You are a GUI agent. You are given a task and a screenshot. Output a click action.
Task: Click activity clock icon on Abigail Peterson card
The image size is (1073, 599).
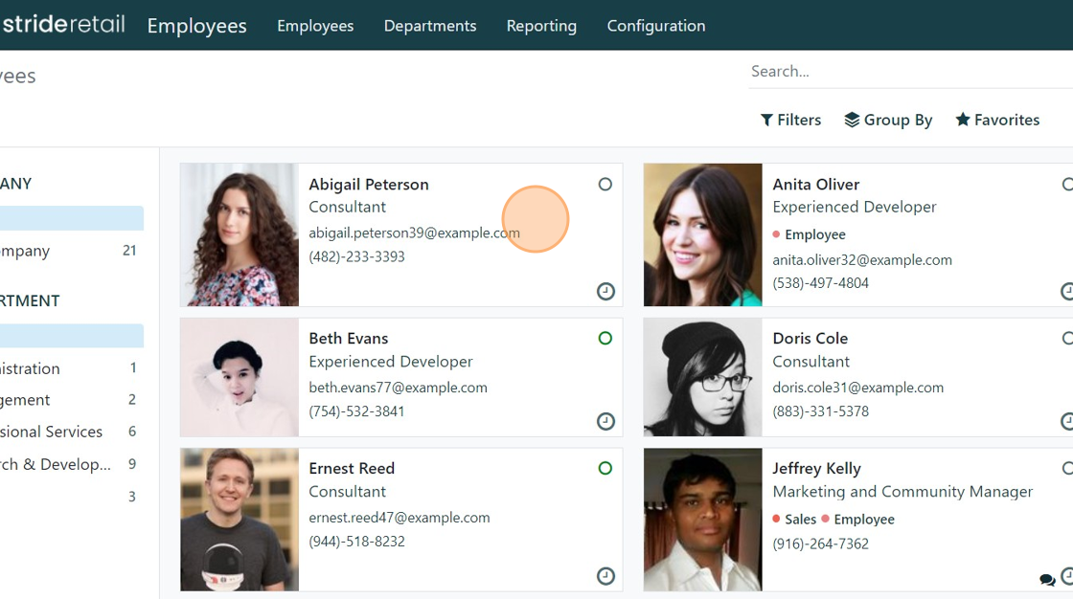coord(605,291)
